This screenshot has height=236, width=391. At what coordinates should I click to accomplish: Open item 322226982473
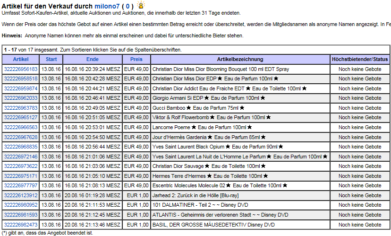(21, 225)
